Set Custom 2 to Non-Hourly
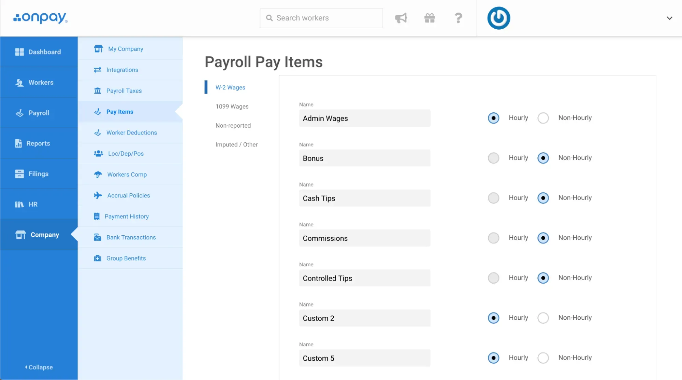Image resolution: width=682 pixels, height=380 pixels. [x=543, y=318]
